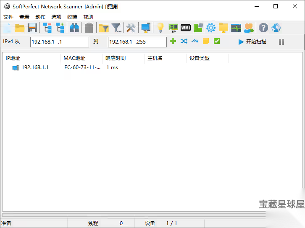Image resolution: width=305 pixels, height=228 pixels.
Task: Open the WMI query icon
Action: coord(186,28)
